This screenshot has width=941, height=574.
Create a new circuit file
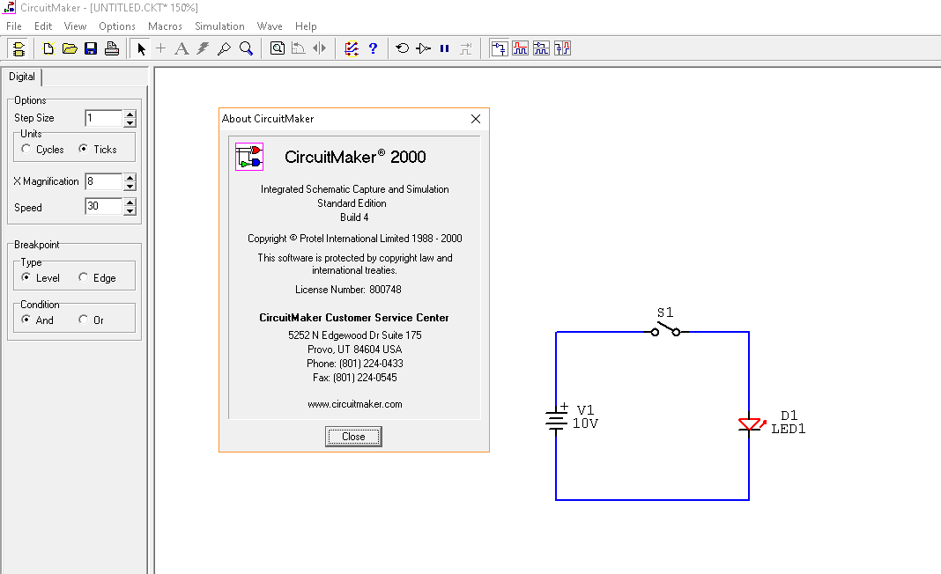click(x=48, y=48)
